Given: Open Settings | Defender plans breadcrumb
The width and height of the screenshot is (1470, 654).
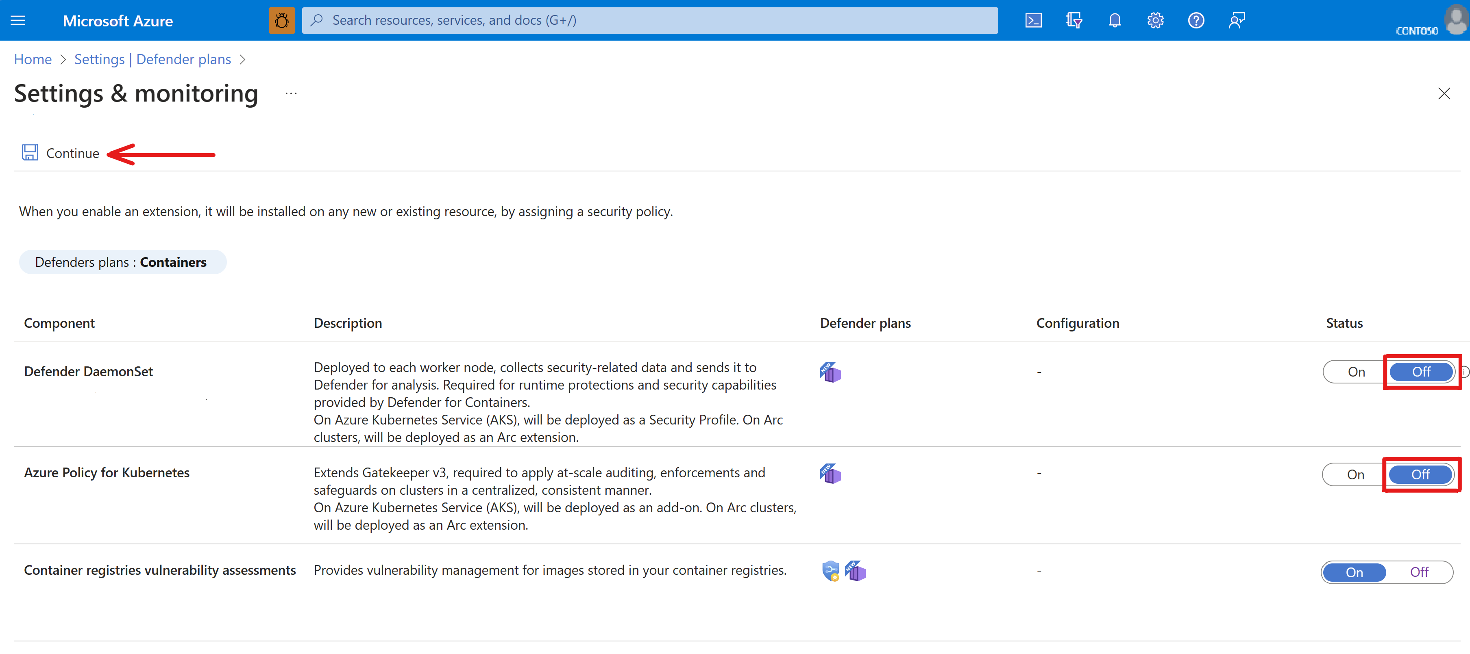Looking at the screenshot, I should coord(152,60).
